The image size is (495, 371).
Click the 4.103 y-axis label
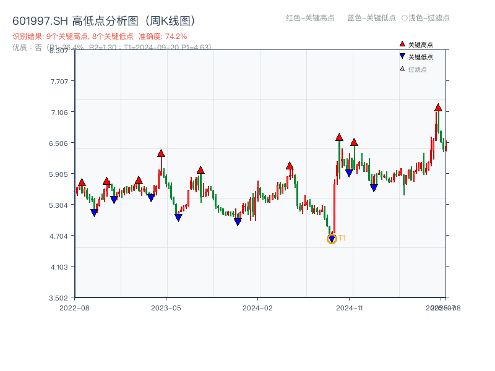point(59,267)
